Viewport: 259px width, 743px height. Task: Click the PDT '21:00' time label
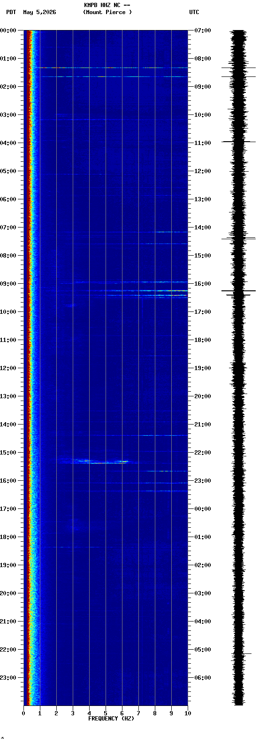pyautogui.click(x=8, y=622)
